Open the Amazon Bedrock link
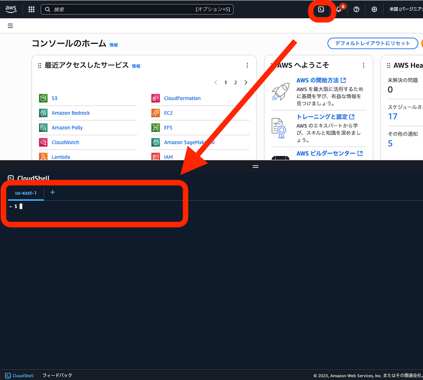This screenshot has width=423, height=380. 71,113
